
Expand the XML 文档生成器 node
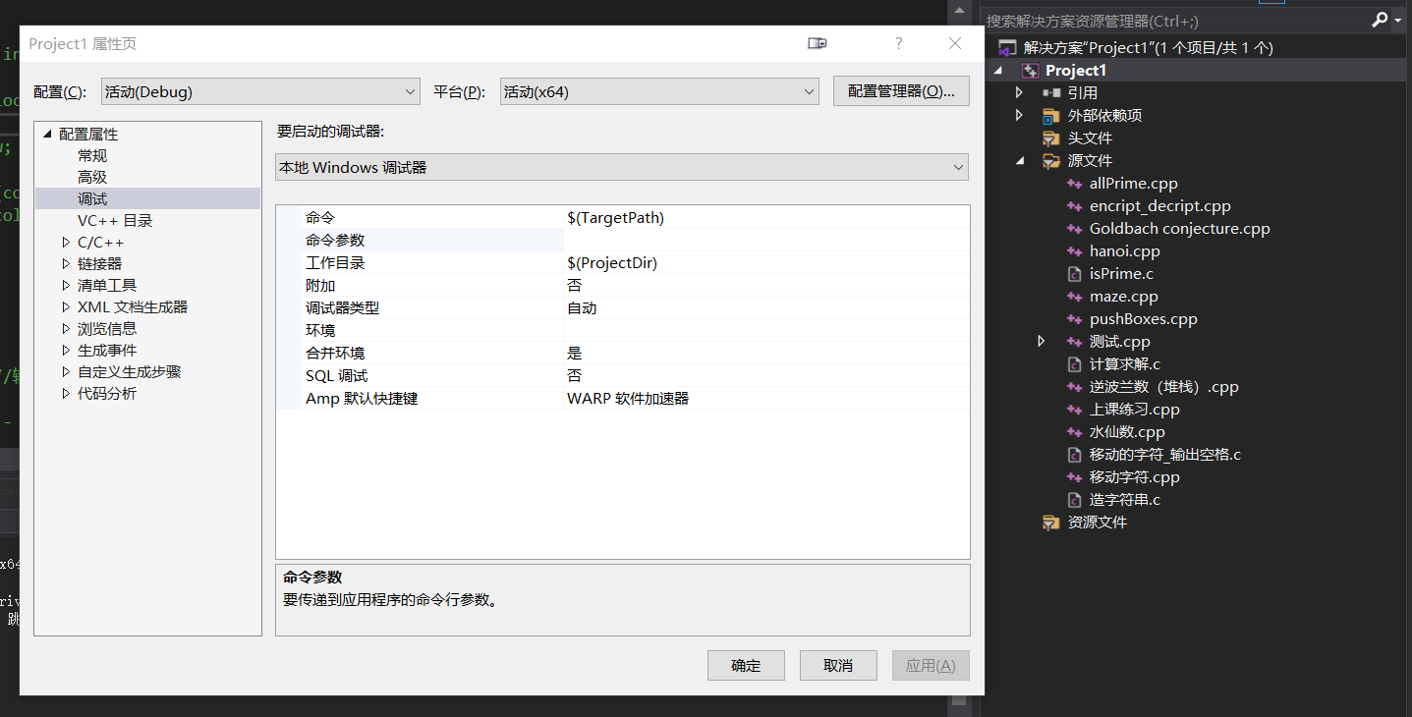66,307
